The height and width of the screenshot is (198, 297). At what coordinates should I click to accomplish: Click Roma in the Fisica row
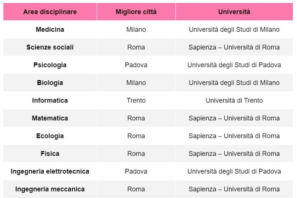click(x=136, y=154)
